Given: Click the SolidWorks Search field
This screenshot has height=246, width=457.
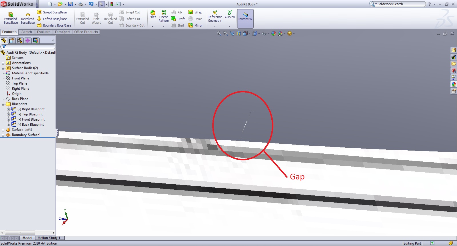Looking at the screenshot, I should (400, 4).
